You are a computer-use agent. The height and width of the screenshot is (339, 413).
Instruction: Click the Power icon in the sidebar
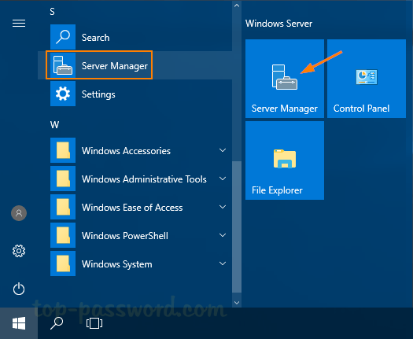coord(19,289)
